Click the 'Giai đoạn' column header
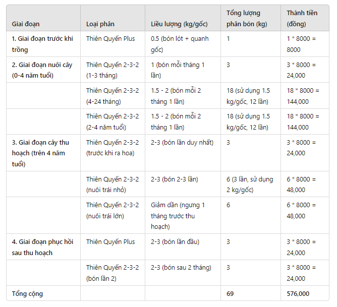 (43, 18)
